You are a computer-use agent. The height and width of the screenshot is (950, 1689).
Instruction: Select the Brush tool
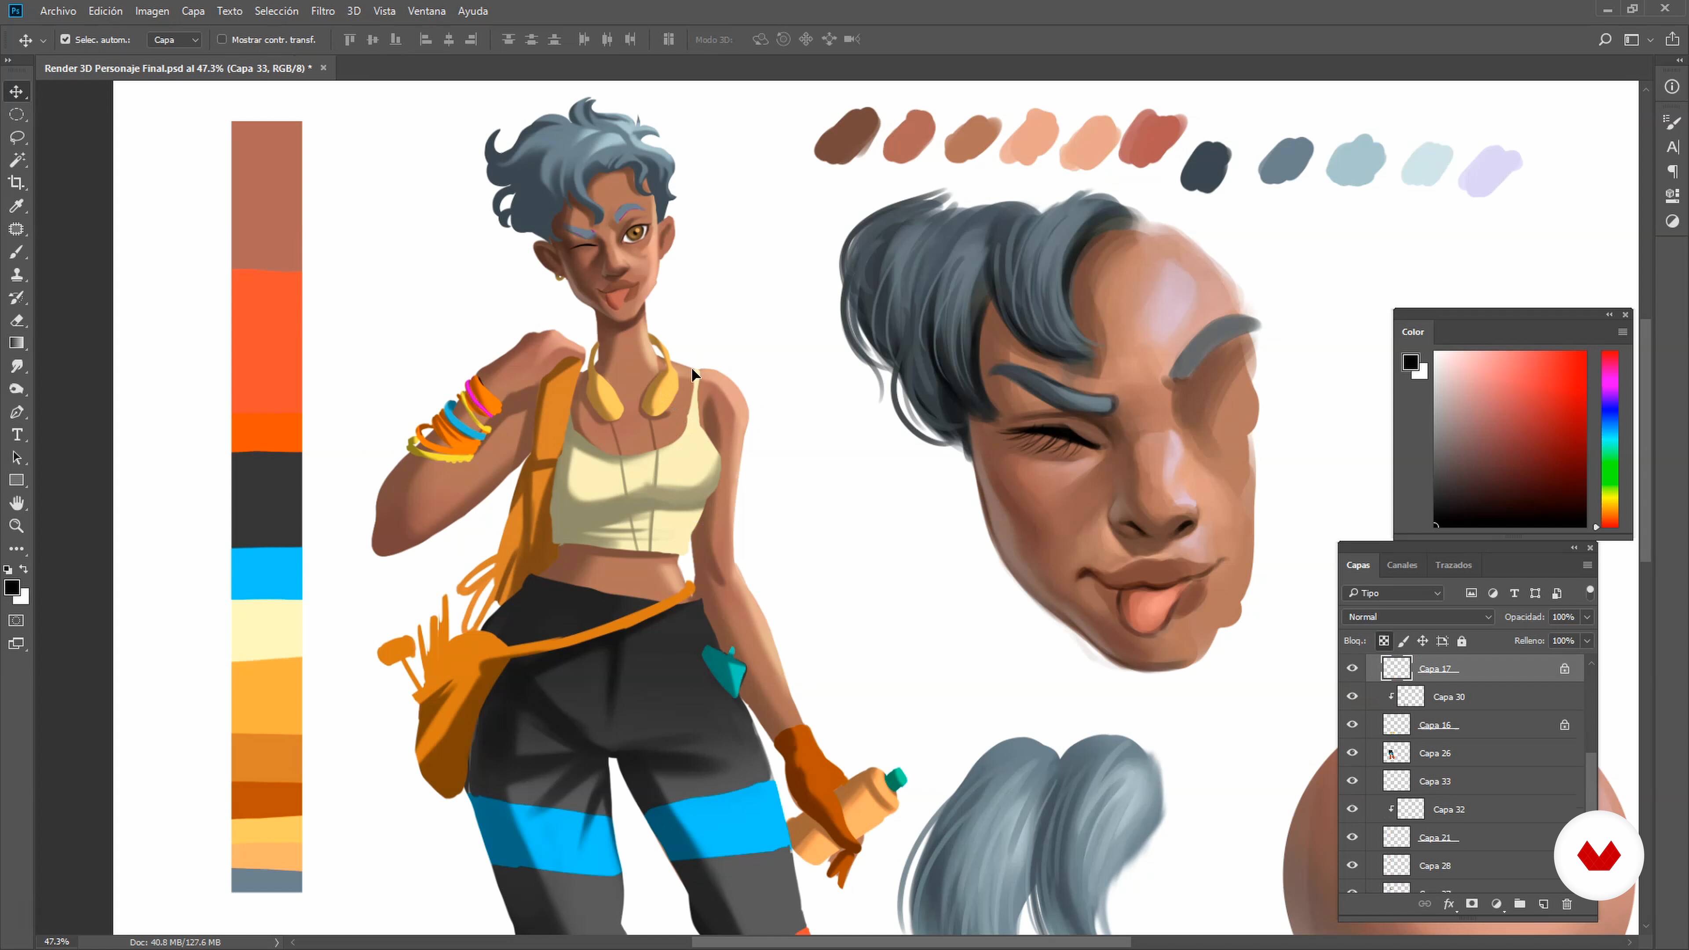coord(16,252)
